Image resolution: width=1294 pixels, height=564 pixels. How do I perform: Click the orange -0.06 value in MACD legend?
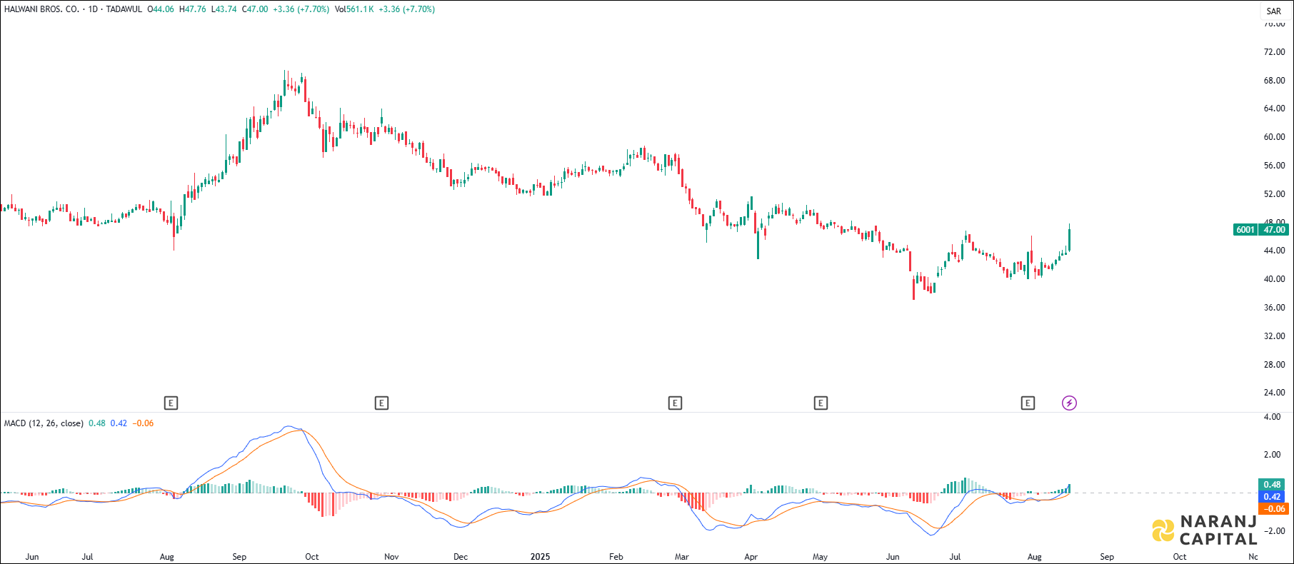(143, 423)
